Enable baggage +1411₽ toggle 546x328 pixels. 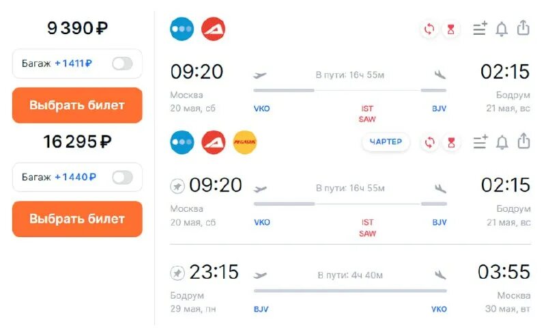(122, 64)
